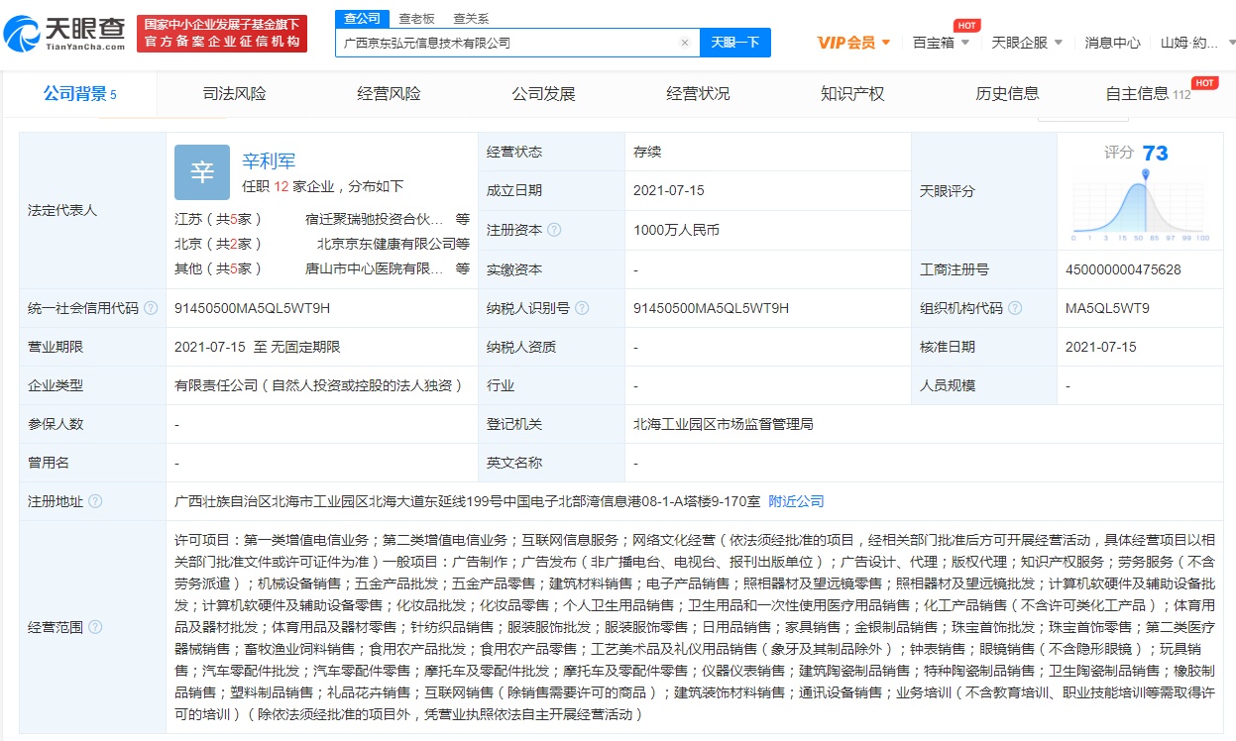Click the 12 companies count number
This screenshot has height=741, width=1236.
(281, 186)
